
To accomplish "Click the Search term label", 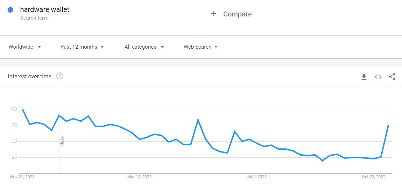I will pyautogui.click(x=34, y=18).
